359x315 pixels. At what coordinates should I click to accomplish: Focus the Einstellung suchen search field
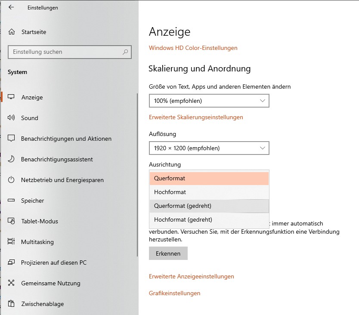(70, 52)
